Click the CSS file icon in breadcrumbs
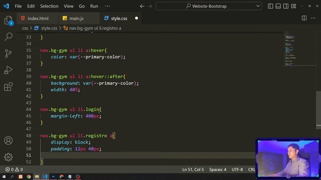Screen dimensions: 321x180 [37, 28]
